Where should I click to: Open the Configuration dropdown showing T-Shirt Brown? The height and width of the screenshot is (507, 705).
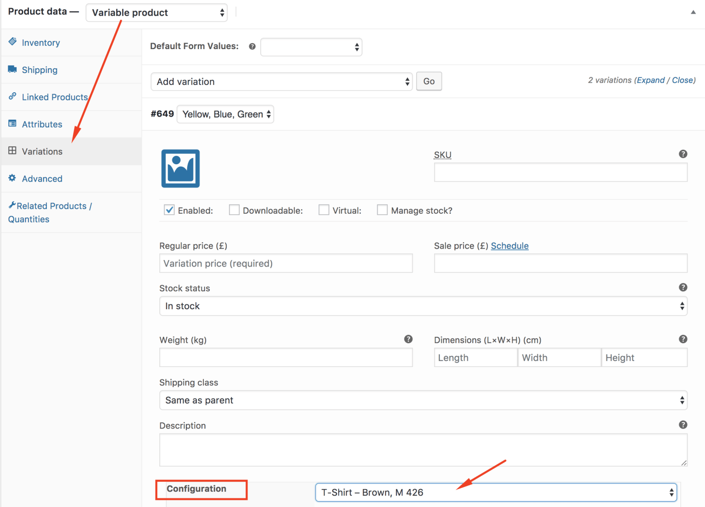click(x=496, y=492)
